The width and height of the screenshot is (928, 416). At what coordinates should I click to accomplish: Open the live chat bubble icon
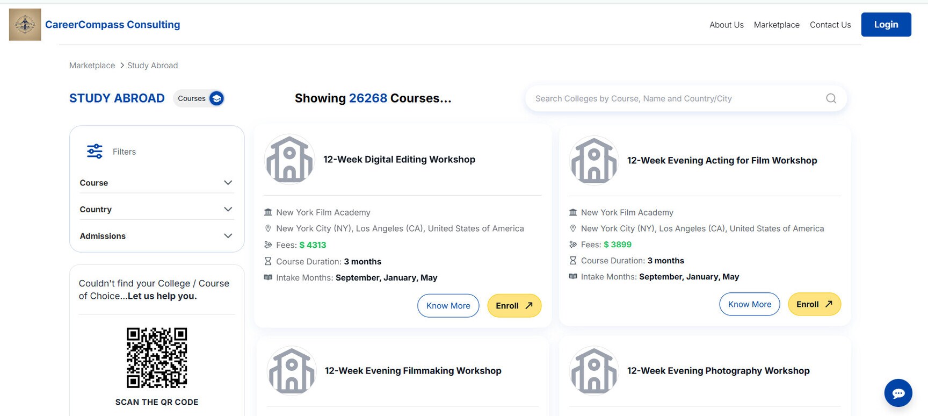tap(898, 393)
